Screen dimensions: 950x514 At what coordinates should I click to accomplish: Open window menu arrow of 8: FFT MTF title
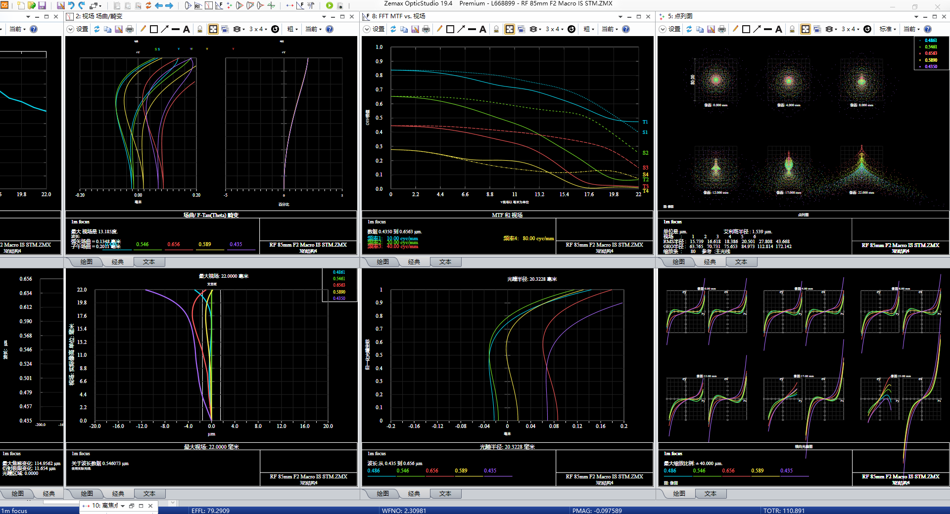tap(620, 16)
